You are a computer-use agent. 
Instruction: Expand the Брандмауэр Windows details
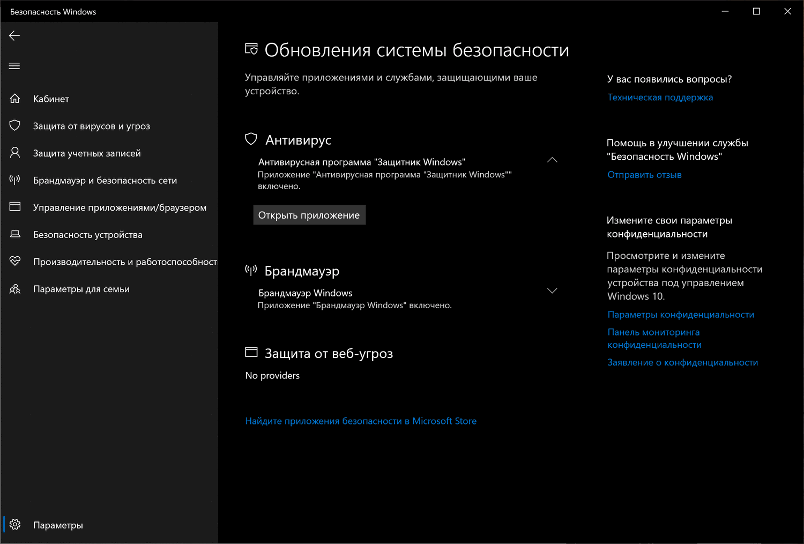tap(552, 291)
